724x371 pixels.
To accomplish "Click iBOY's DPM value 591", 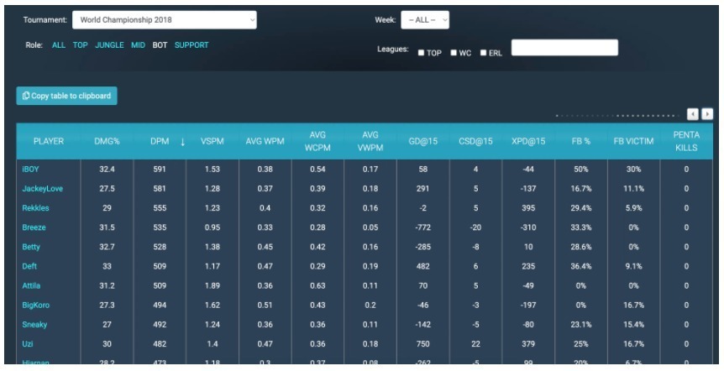I will (160, 170).
